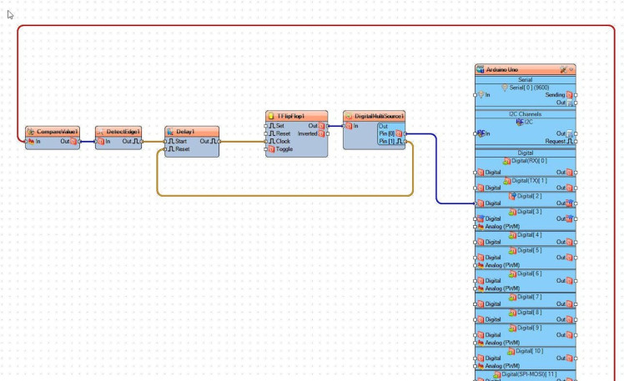Expand the Arduino Uno header dropdown arrow
624x381 pixels.
tap(571, 69)
